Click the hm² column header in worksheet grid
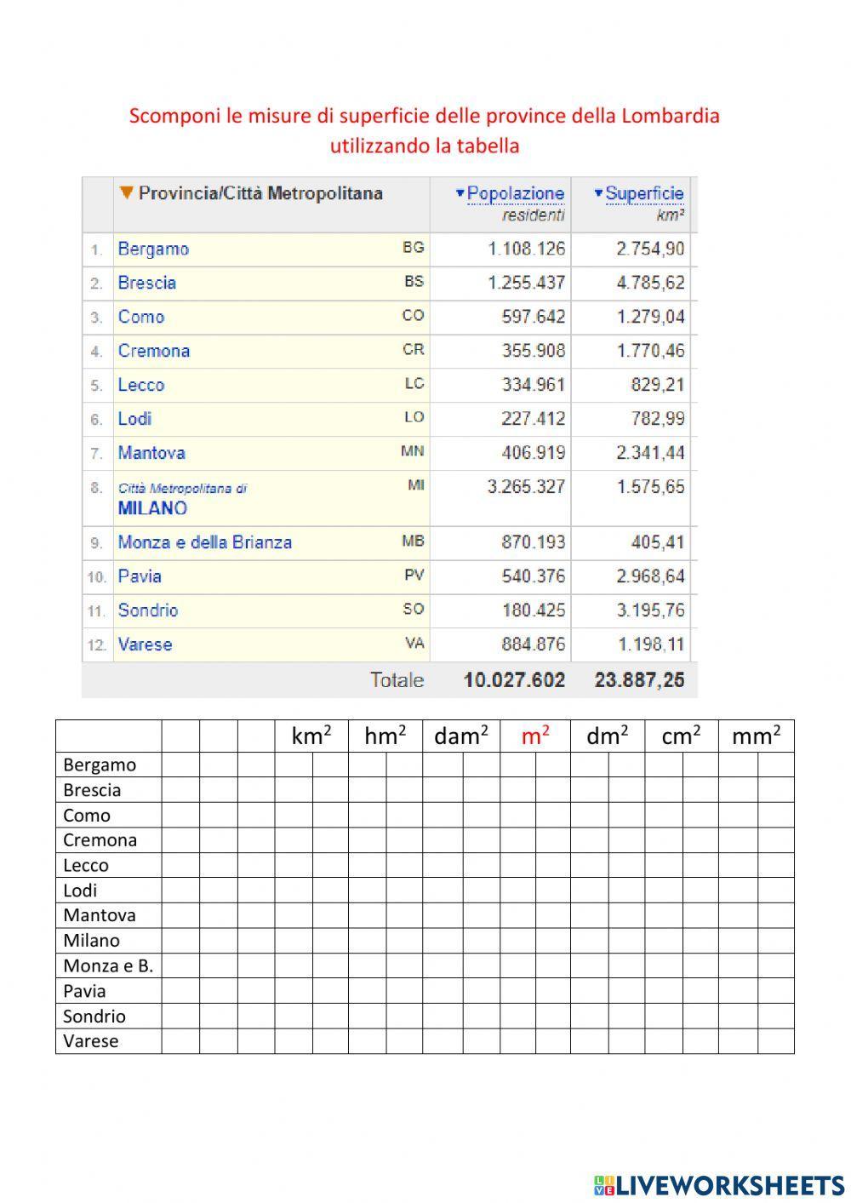Image resolution: width=851 pixels, height=1203 pixels. [386, 736]
